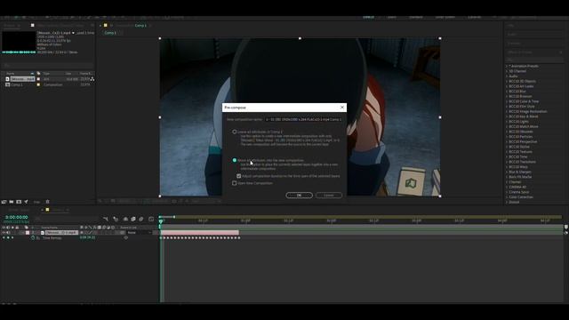569x320 pixels.
Task: Select BCC10 Match Move entry
Action: 524,126
